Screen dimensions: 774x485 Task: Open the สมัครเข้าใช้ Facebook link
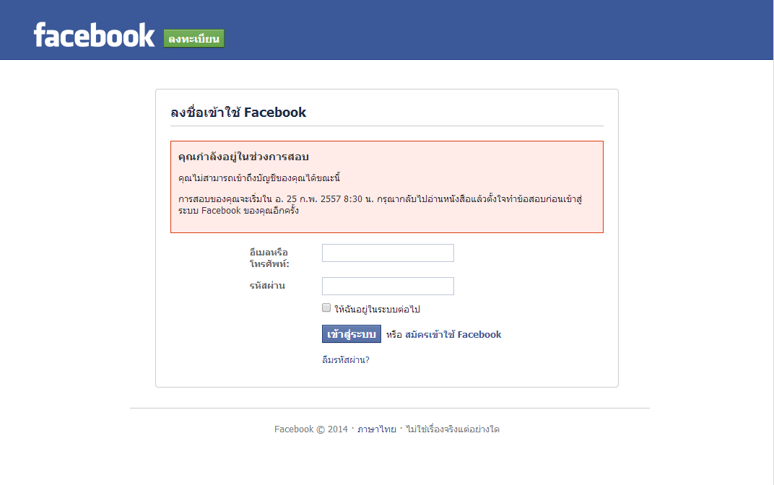click(453, 334)
